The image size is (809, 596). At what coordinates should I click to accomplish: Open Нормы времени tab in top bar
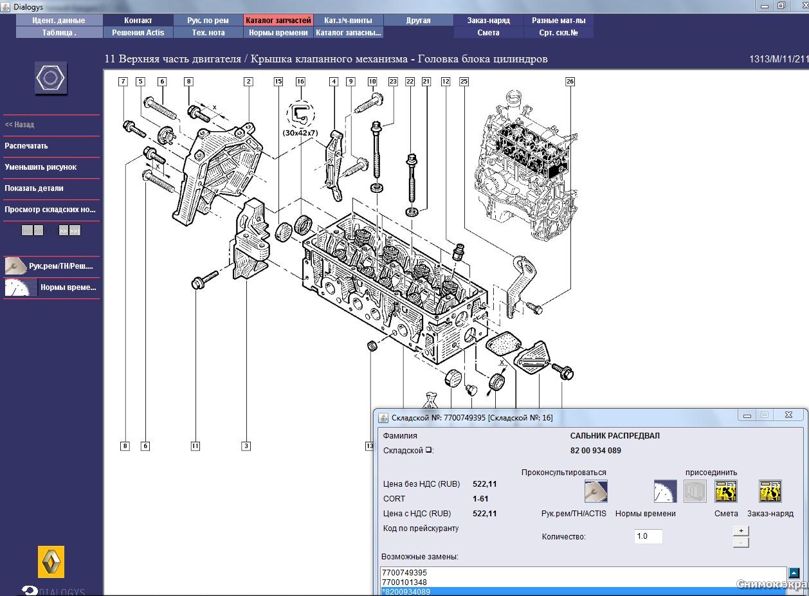click(x=278, y=33)
